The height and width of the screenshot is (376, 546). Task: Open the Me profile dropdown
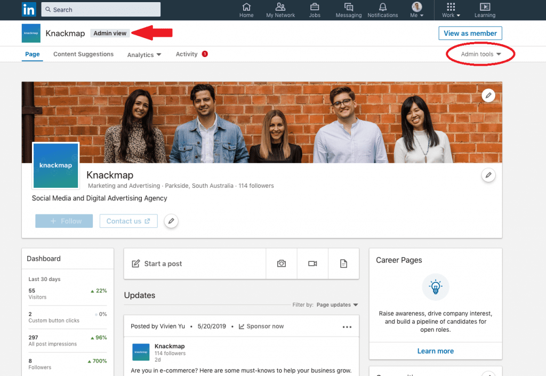coord(417,10)
